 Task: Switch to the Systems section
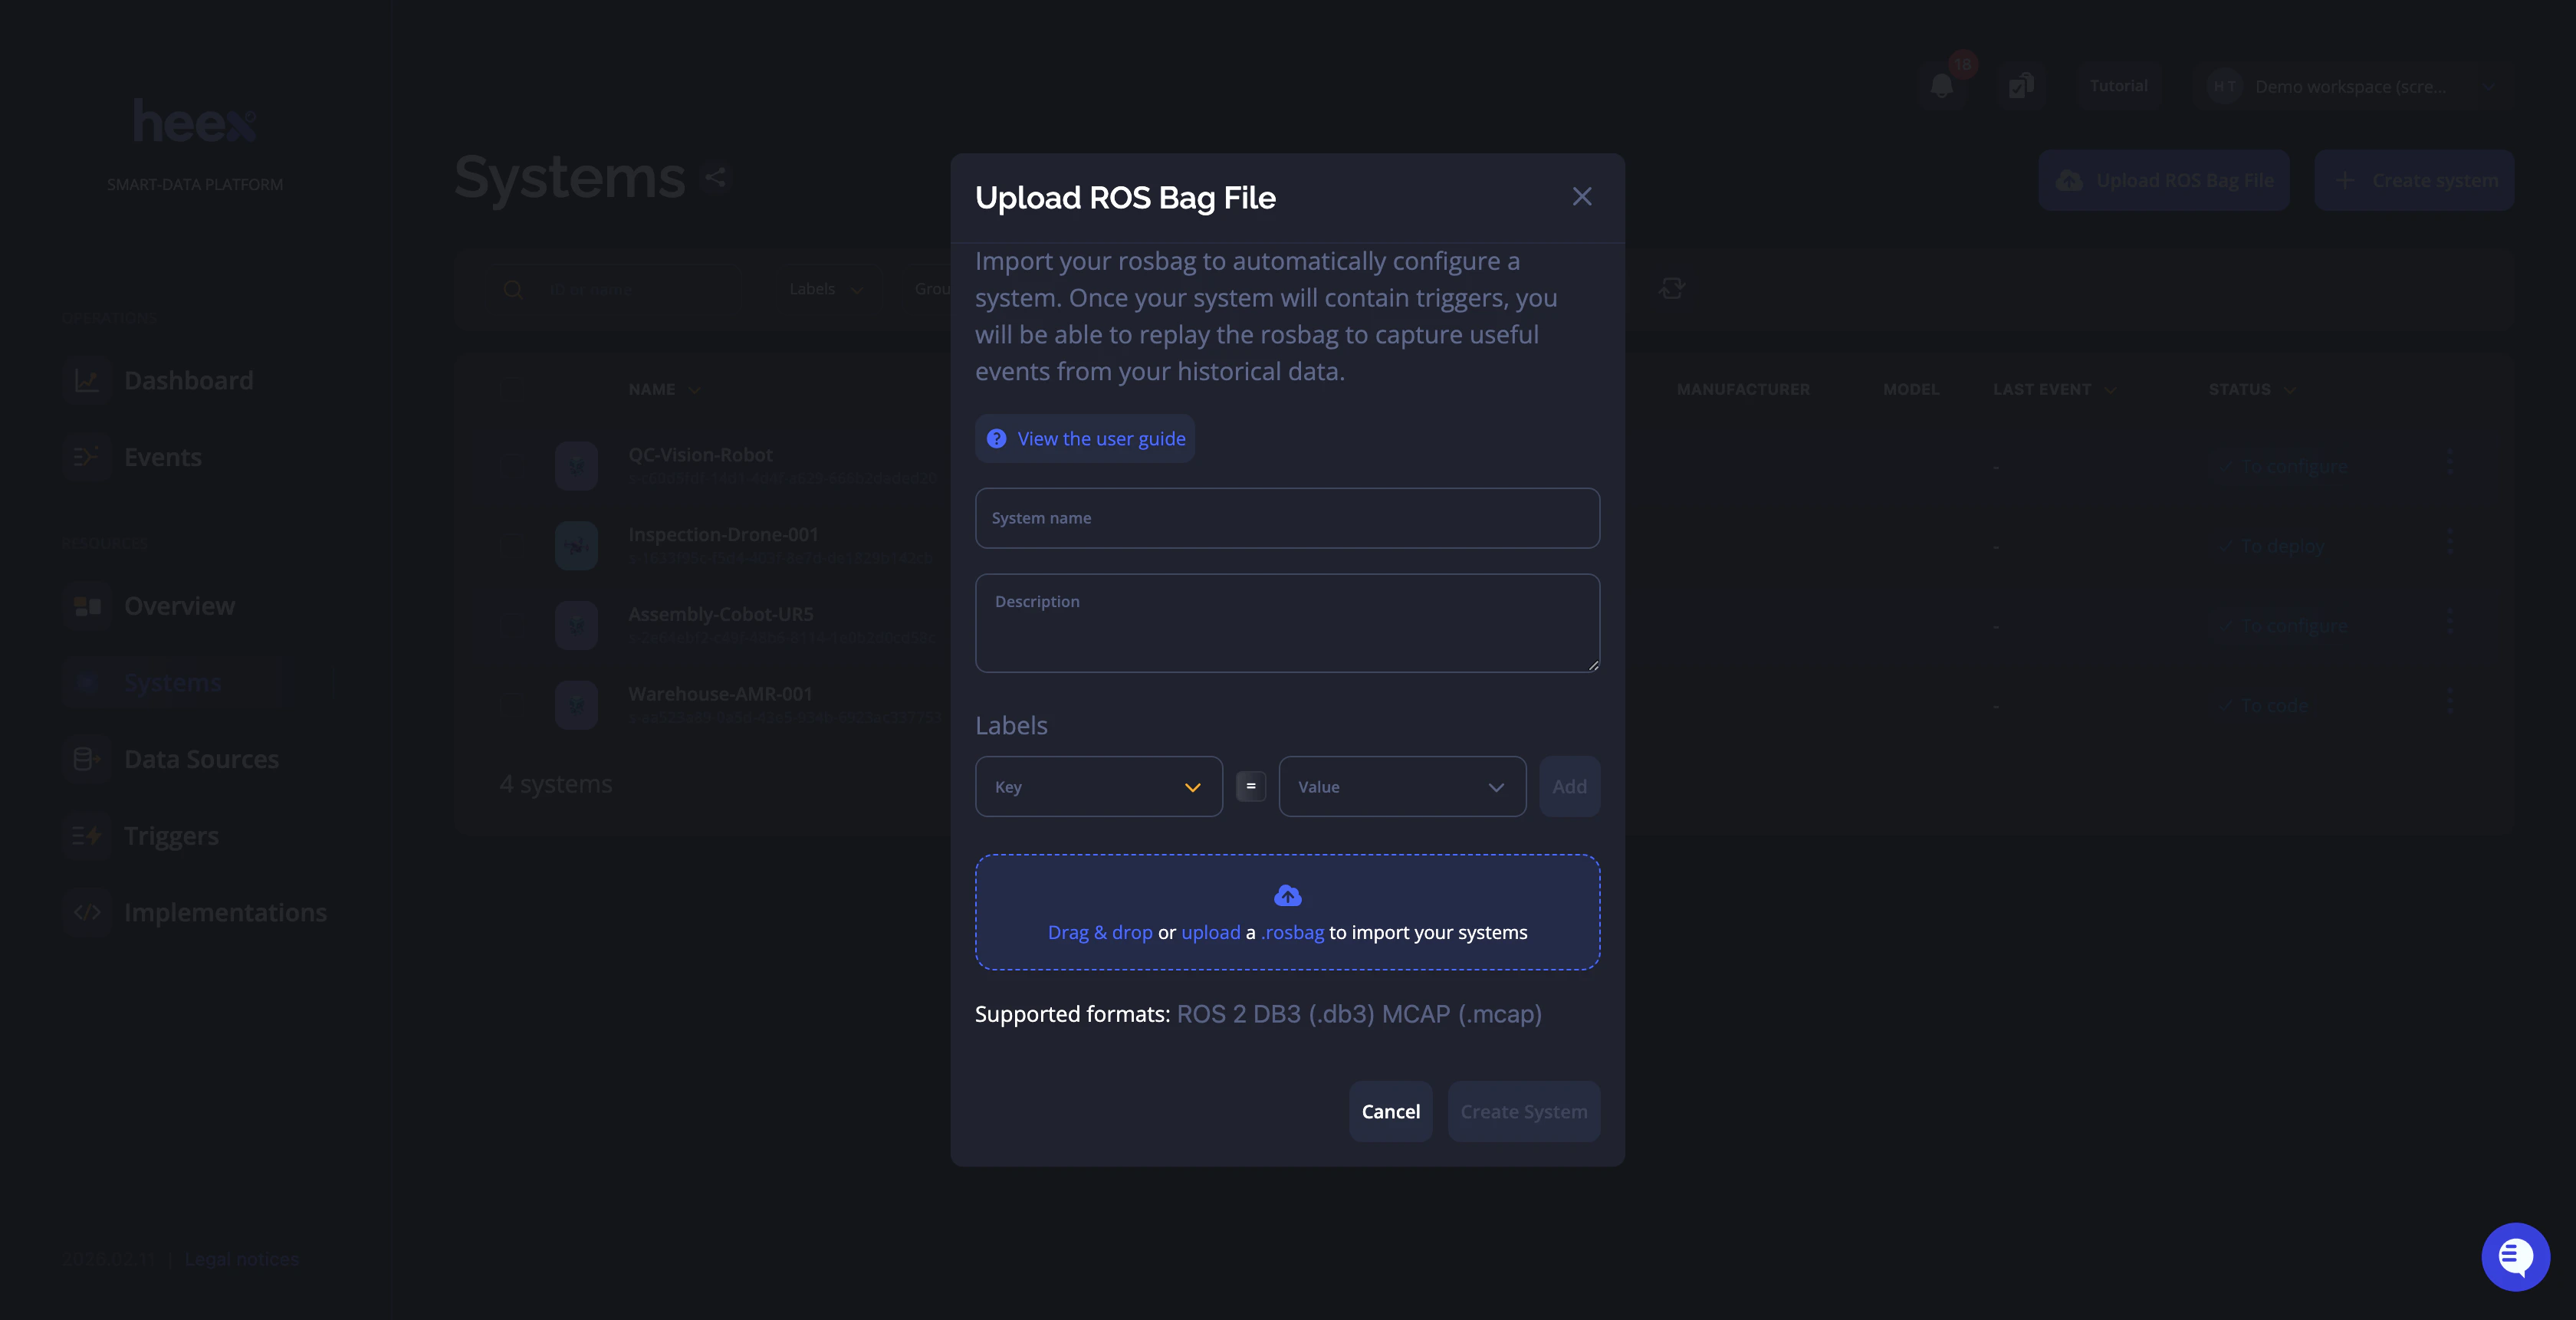[x=172, y=682]
